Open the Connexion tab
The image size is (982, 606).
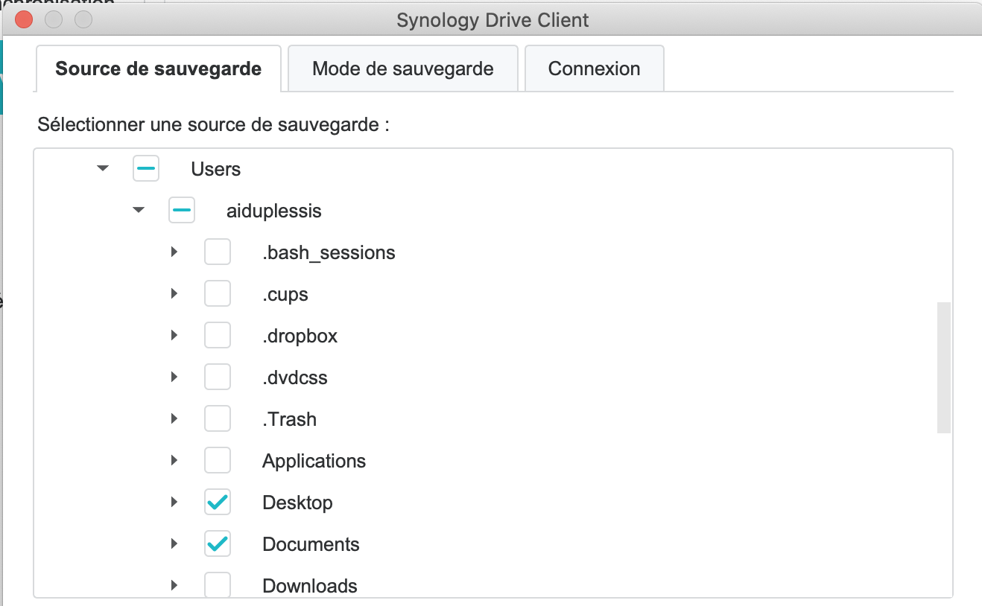pyautogui.click(x=594, y=68)
